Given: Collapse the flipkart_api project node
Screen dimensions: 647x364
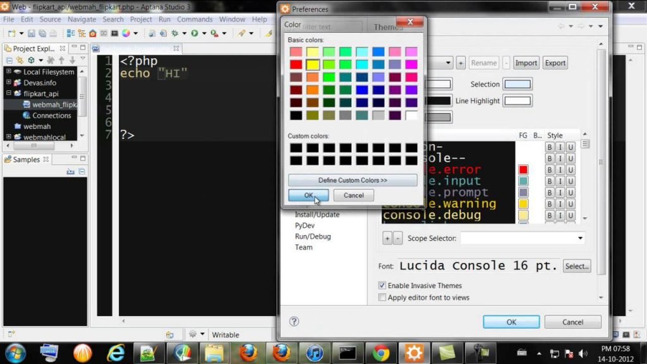Looking at the screenshot, I should click(9, 94).
